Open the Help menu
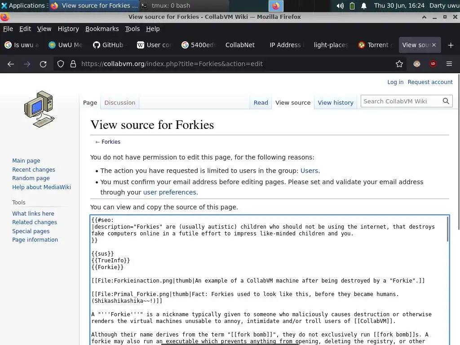Image resolution: width=460 pixels, height=345 pixels. tap(153, 29)
